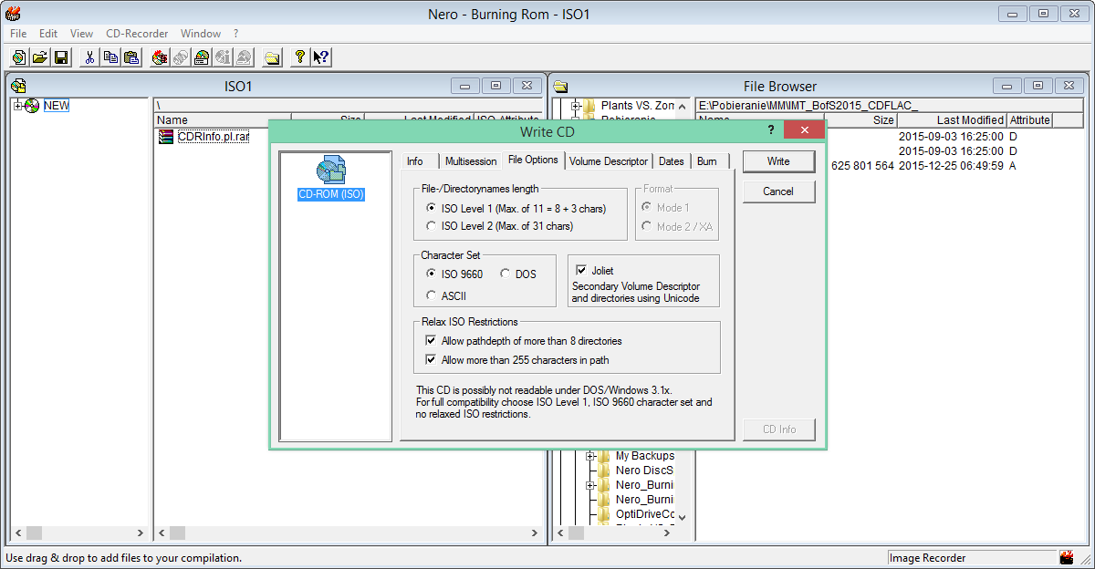Switch to the Multisession tab
This screenshot has width=1095, height=569.
tap(470, 161)
